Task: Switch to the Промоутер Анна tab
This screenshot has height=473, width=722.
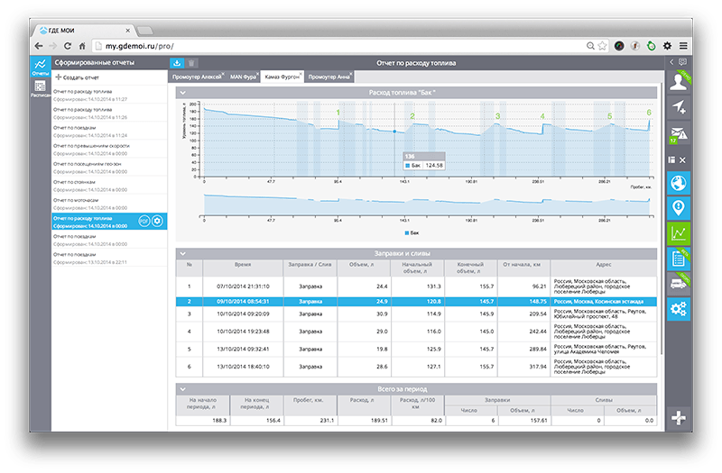Action: point(329,77)
